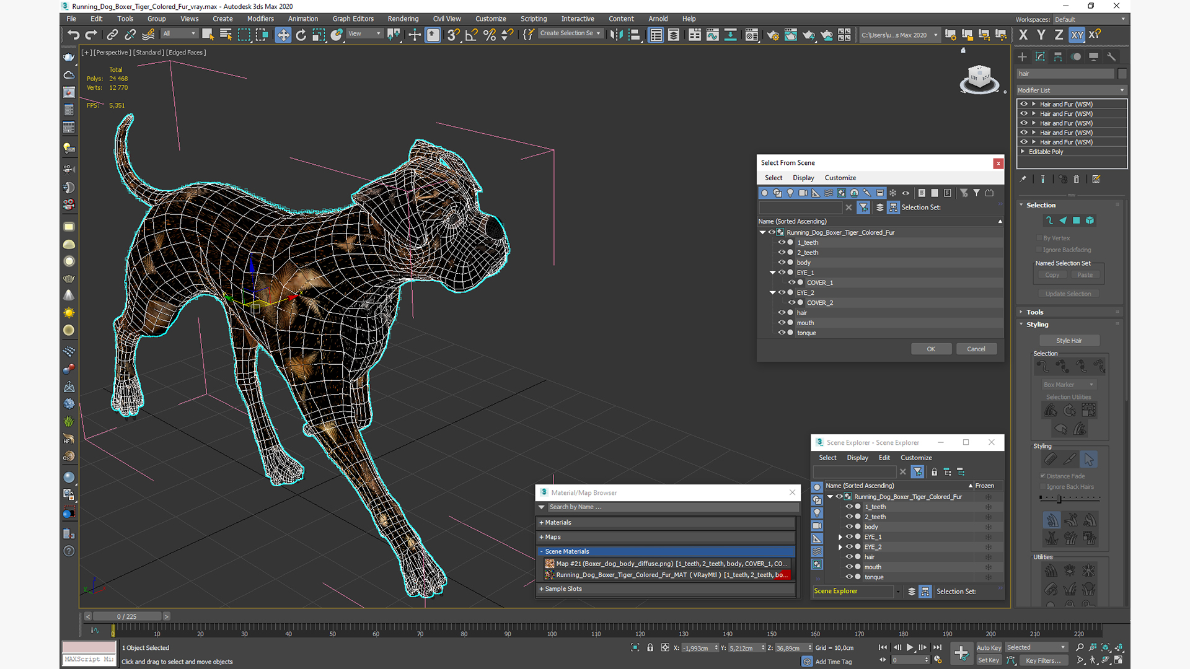Click the Set Key button
Screen dimensions: 1190x669
point(989,660)
